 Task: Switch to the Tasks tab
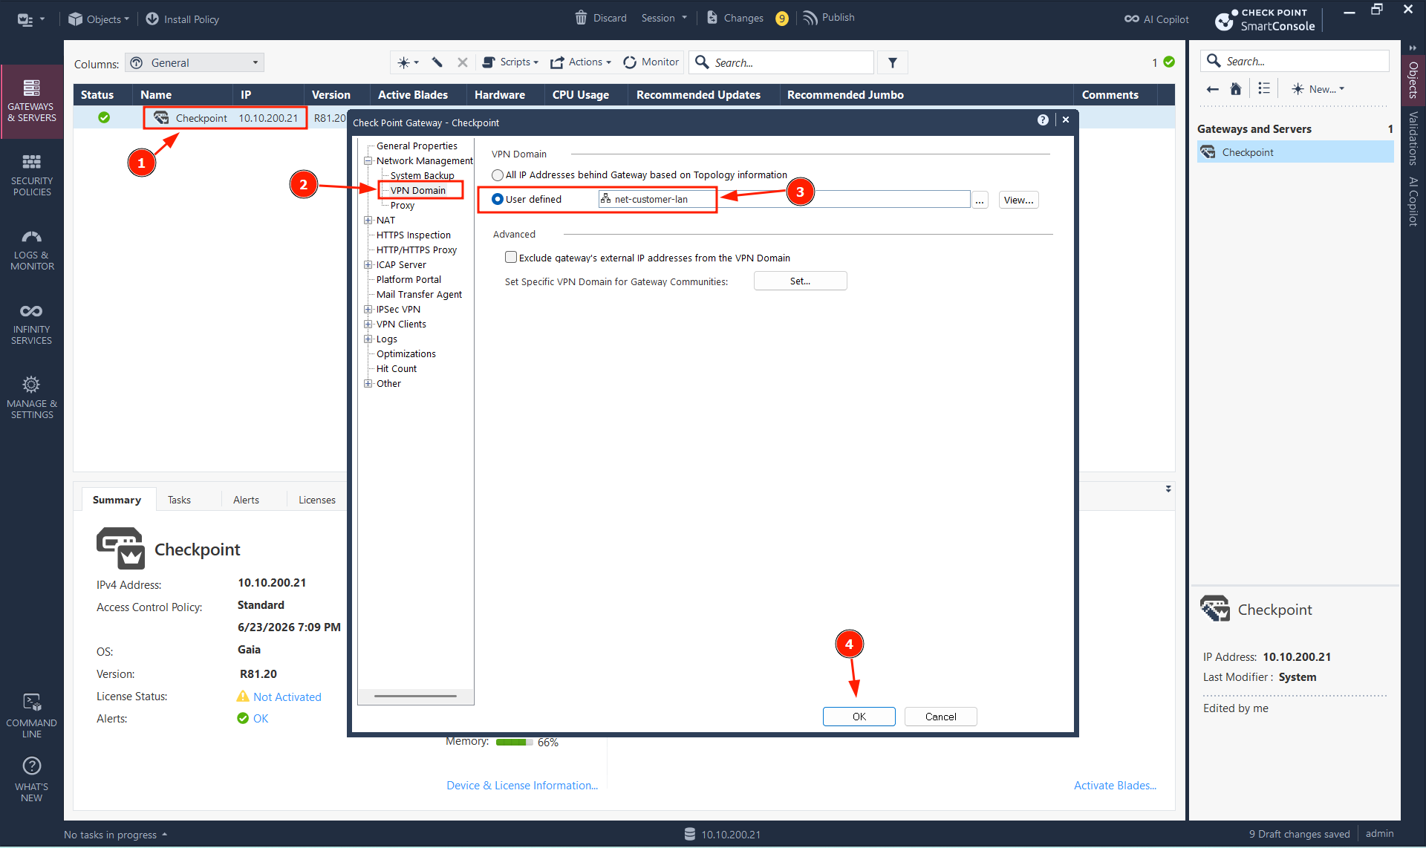click(x=179, y=500)
